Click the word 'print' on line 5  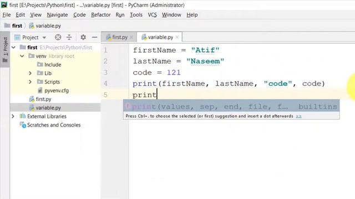[144, 95]
